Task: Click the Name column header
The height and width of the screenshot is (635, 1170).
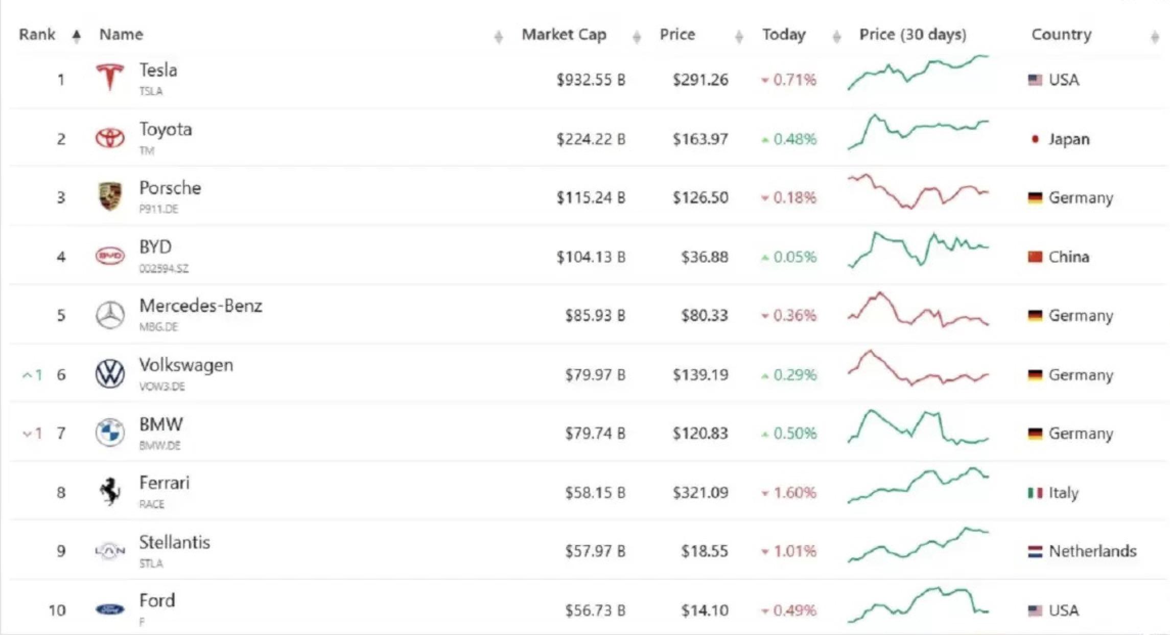Action: click(x=121, y=34)
